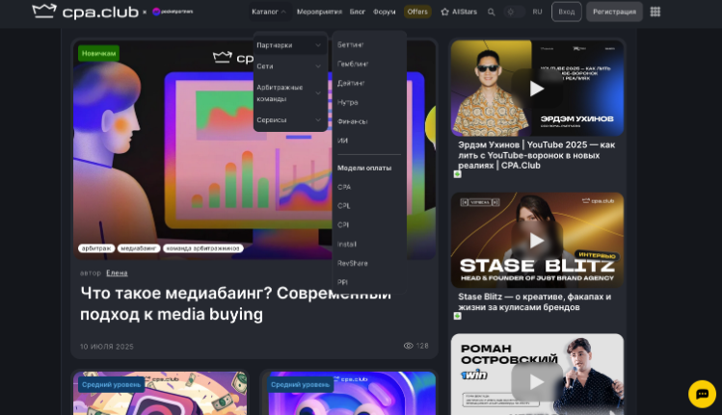Select the RevShare payment model
The image size is (722, 415).
352,263
